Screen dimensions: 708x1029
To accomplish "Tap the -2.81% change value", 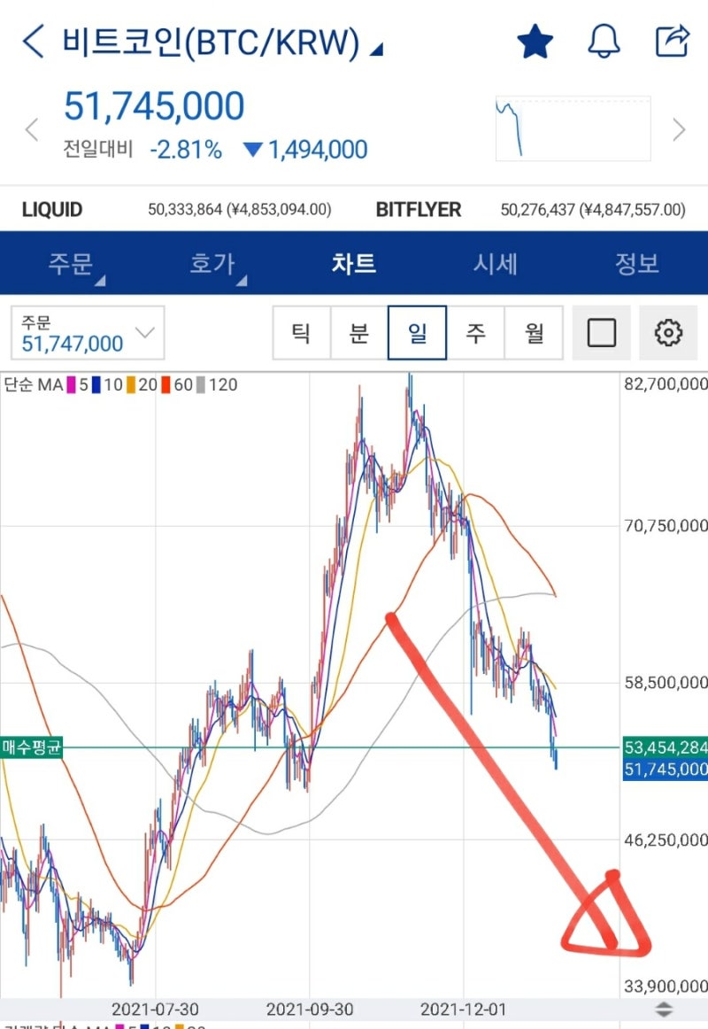I will point(186,150).
